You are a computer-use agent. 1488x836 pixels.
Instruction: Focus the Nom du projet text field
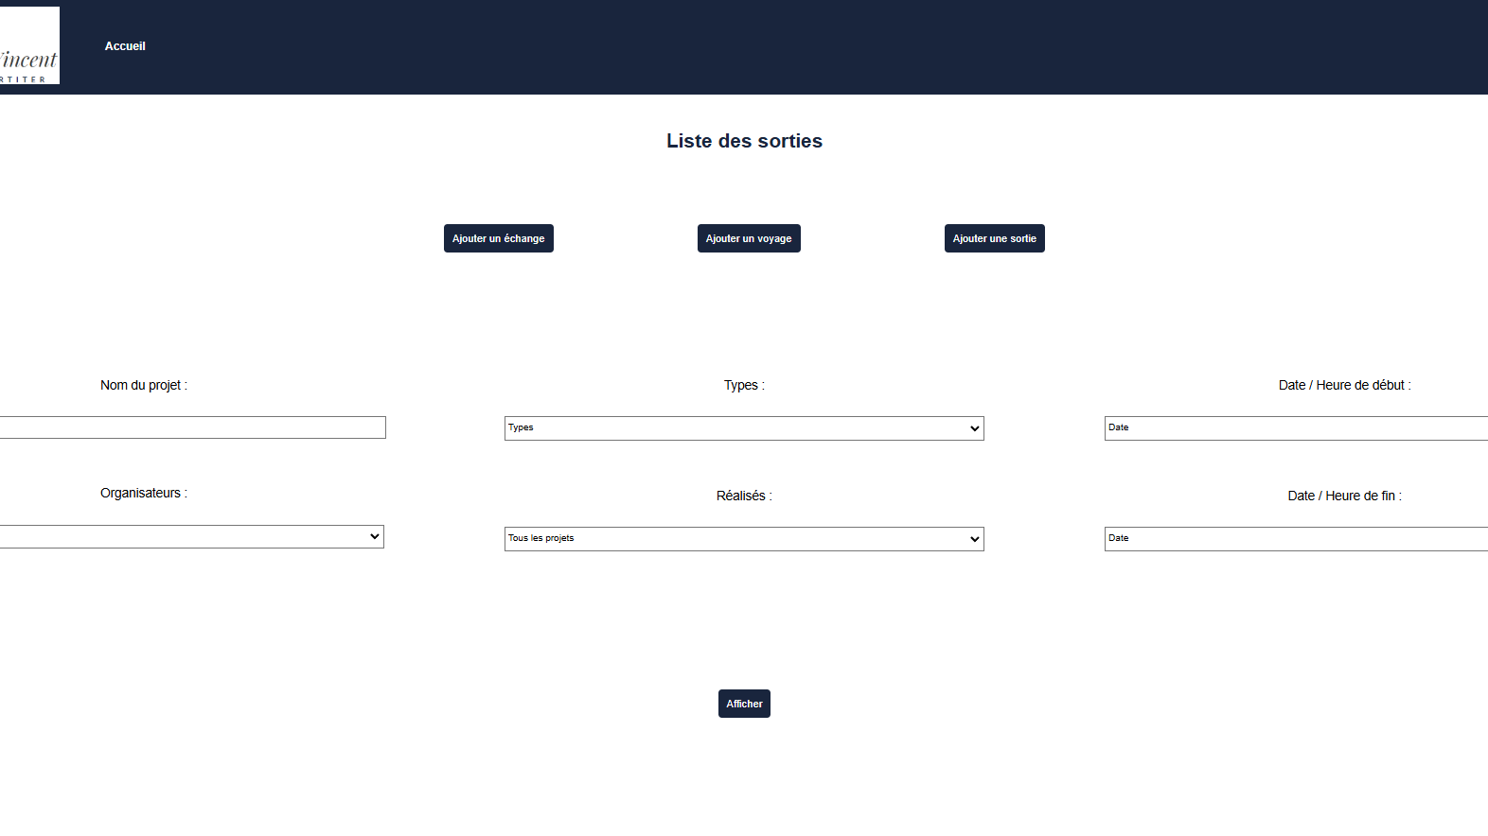pos(193,427)
